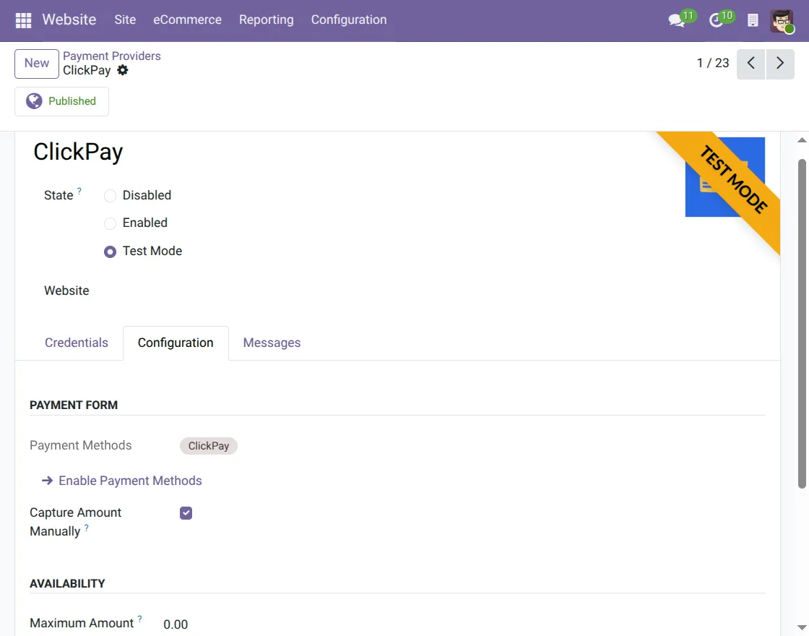Click the State help question mark
The image size is (809, 636).
79,191
